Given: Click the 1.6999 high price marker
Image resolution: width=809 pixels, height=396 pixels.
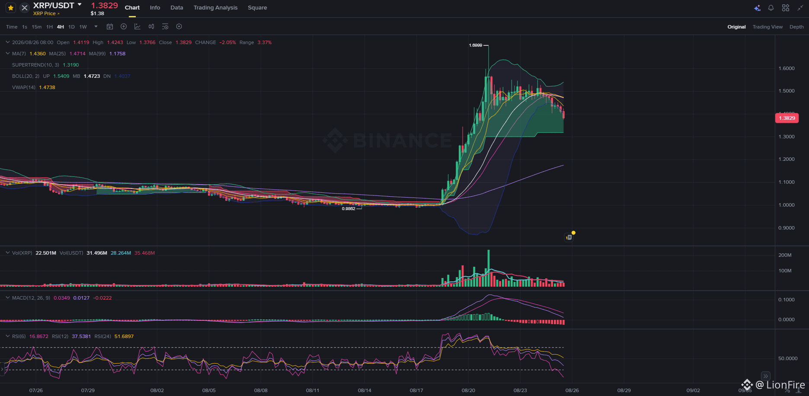Looking at the screenshot, I should [x=476, y=45].
